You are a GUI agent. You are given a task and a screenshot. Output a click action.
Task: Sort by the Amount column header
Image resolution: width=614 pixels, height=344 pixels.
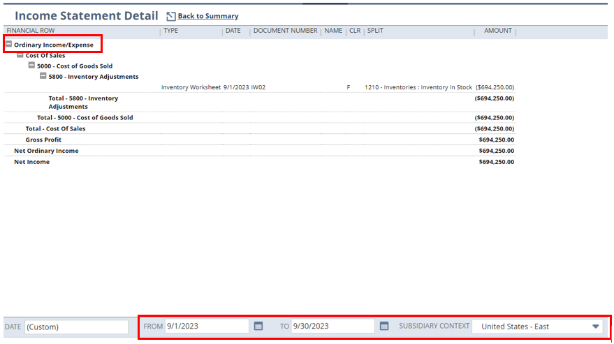pos(497,31)
